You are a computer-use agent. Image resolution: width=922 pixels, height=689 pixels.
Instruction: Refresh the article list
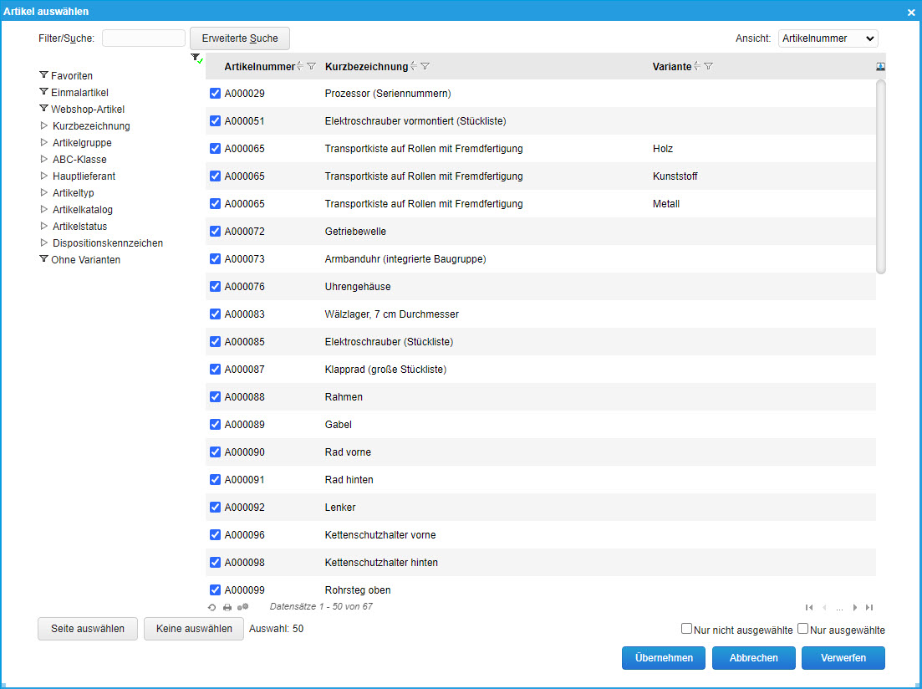(x=212, y=607)
